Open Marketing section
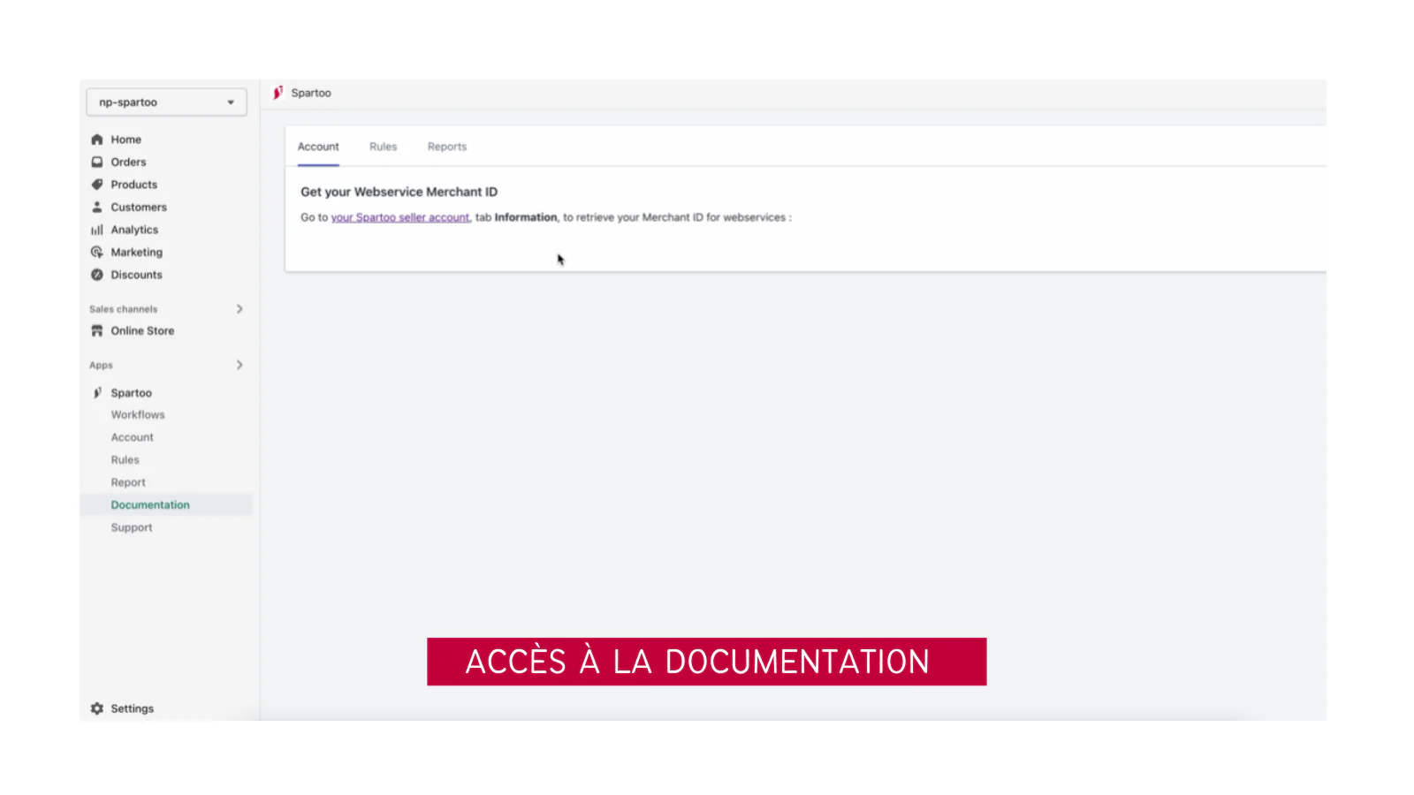 point(136,253)
